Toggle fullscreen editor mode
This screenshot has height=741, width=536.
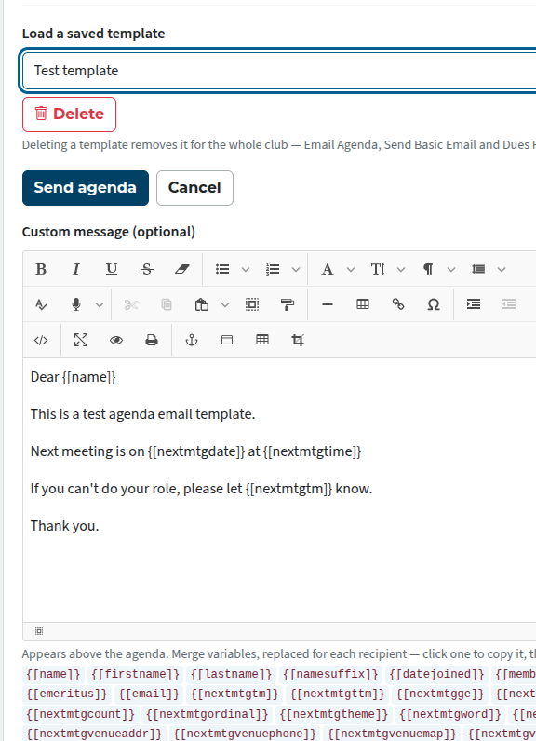pyautogui.click(x=81, y=341)
